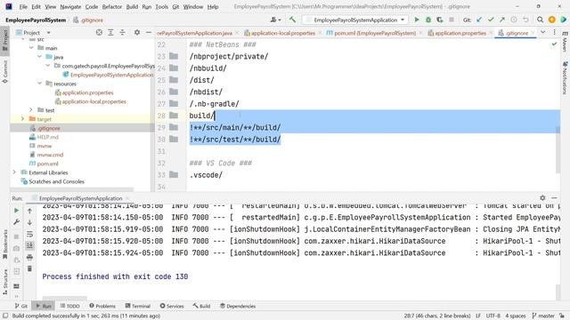Hide the Project tool window

point(149,32)
